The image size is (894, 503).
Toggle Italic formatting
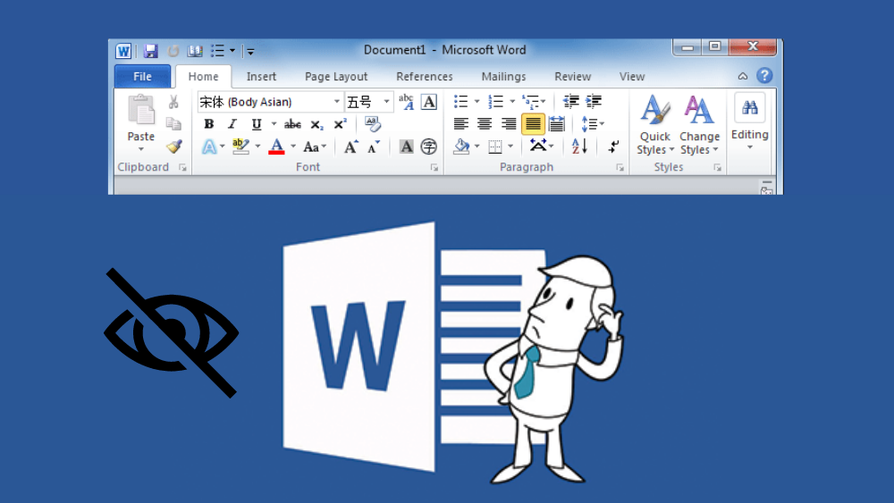click(x=232, y=124)
